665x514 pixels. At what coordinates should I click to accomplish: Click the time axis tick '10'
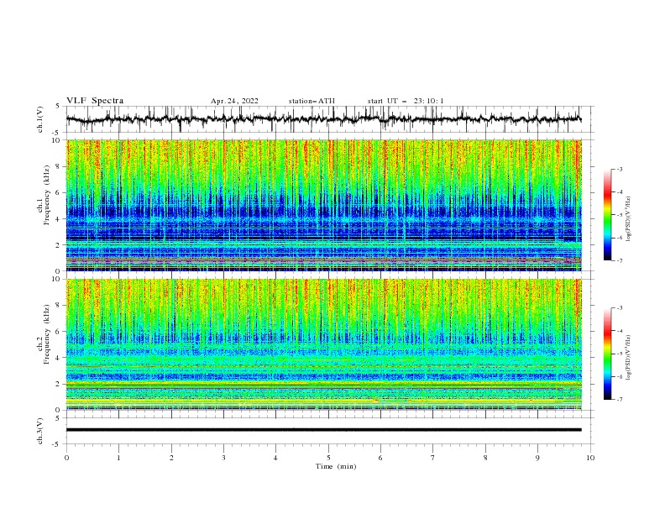590,458
